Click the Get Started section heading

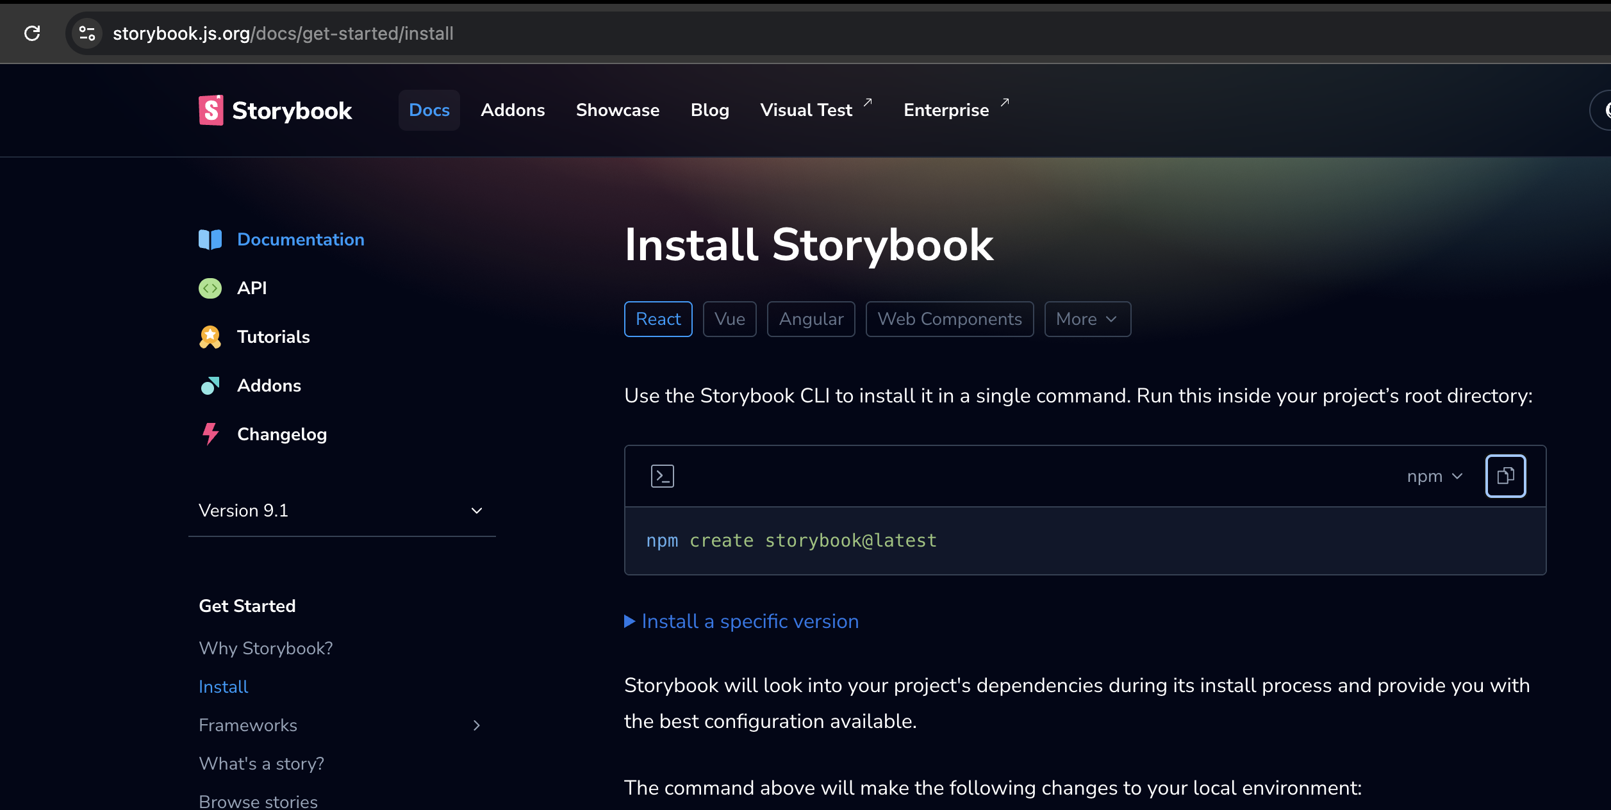tap(247, 606)
